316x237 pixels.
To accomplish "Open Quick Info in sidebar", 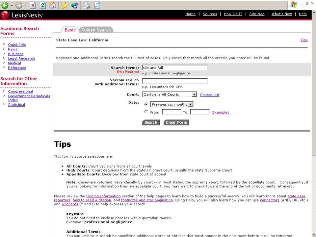I will tap(17, 44).
